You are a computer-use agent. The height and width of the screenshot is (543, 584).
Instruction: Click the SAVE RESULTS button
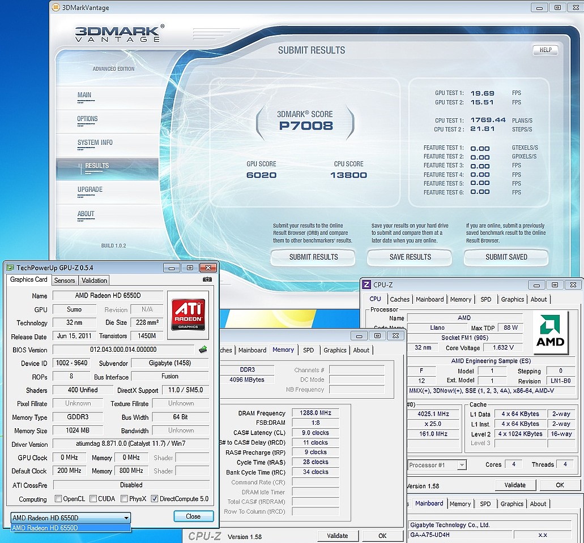[410, 257]
